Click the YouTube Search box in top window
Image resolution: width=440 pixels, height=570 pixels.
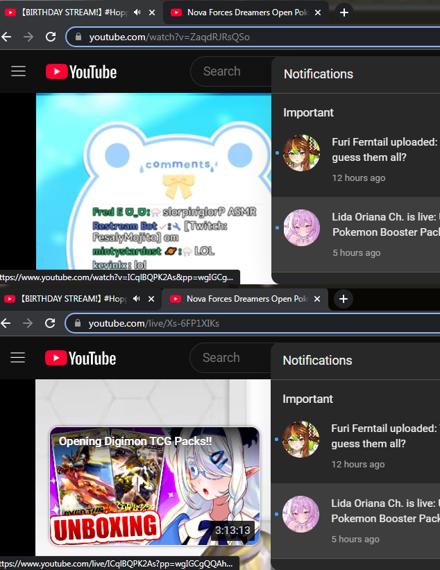click(x=231, y=71)
